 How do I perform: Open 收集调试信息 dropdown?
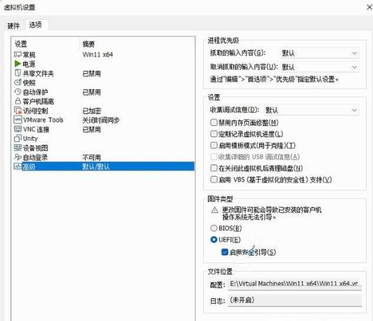point(311,110)
